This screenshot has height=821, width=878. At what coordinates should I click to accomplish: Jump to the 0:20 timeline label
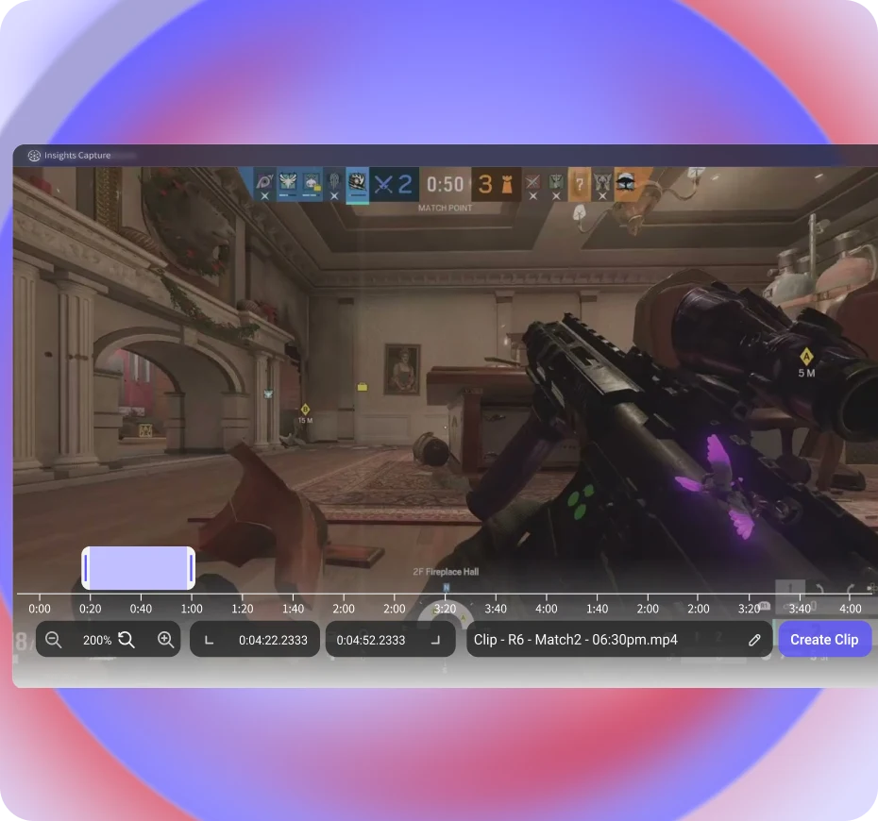coord(90,609)
